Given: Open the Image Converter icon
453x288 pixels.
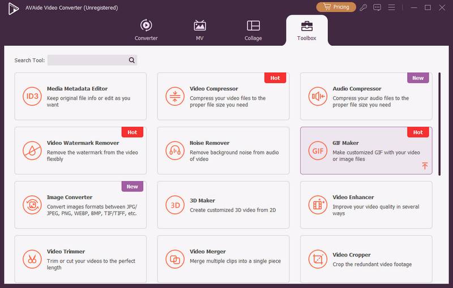Looking at the screenshot, I should (x=32, y=205).
